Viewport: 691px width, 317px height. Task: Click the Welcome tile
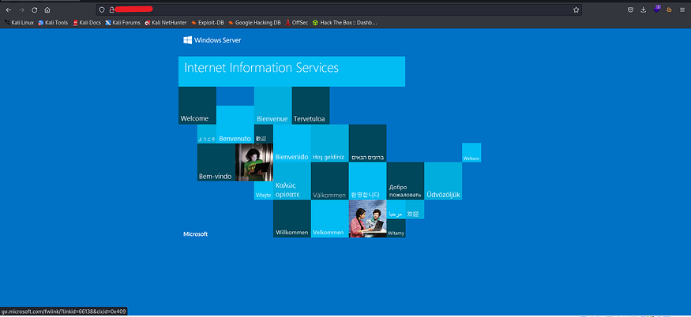(197, 106)
